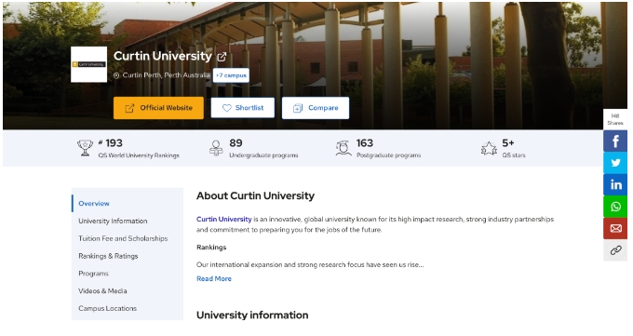Expand the About text with Read More

coord(214,278)
